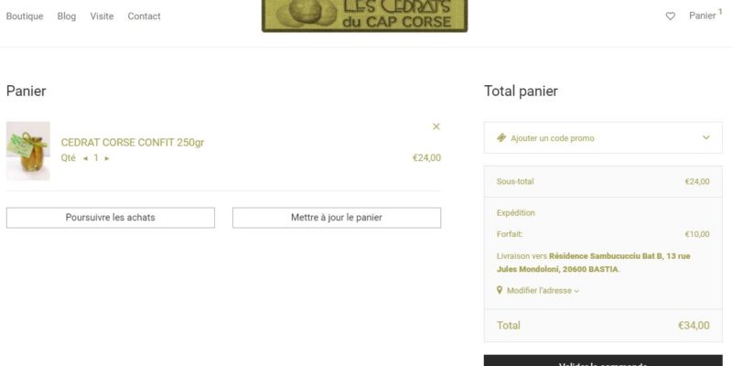
Task: Open CEDRAT CORSE CONFIT 250gr product link
Action: click(133, 143)
